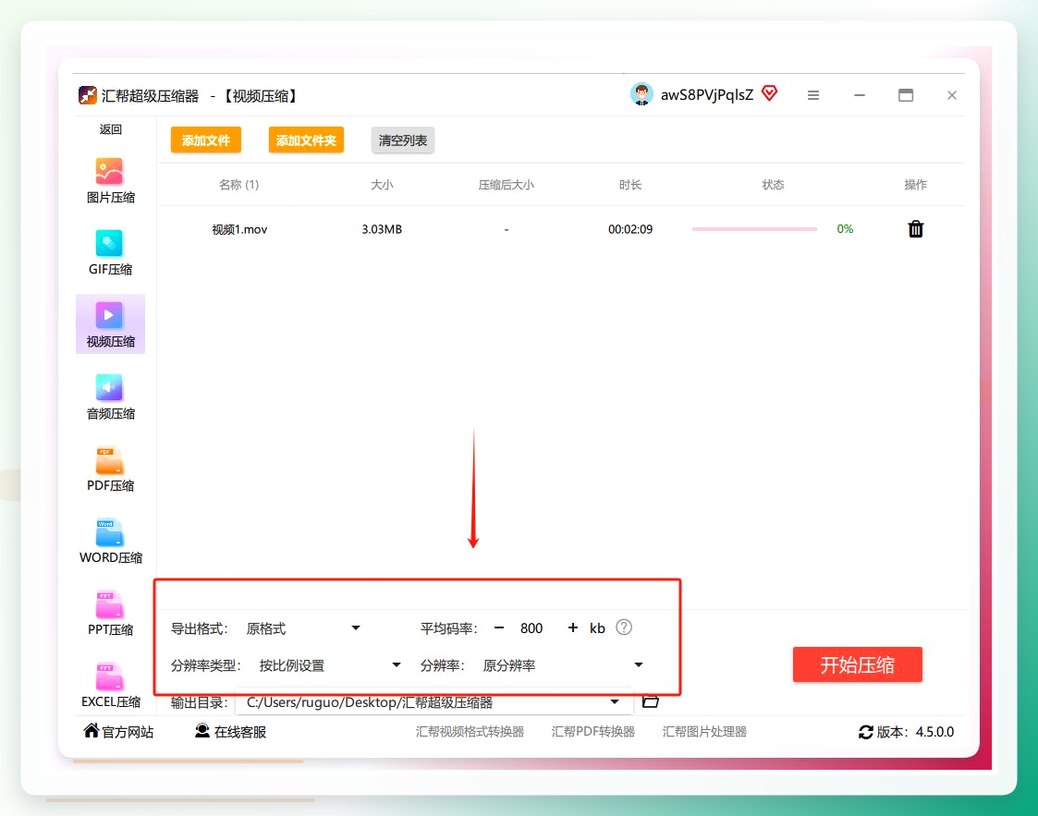Click the 添加文件夹 button

[x=306, y=140]
